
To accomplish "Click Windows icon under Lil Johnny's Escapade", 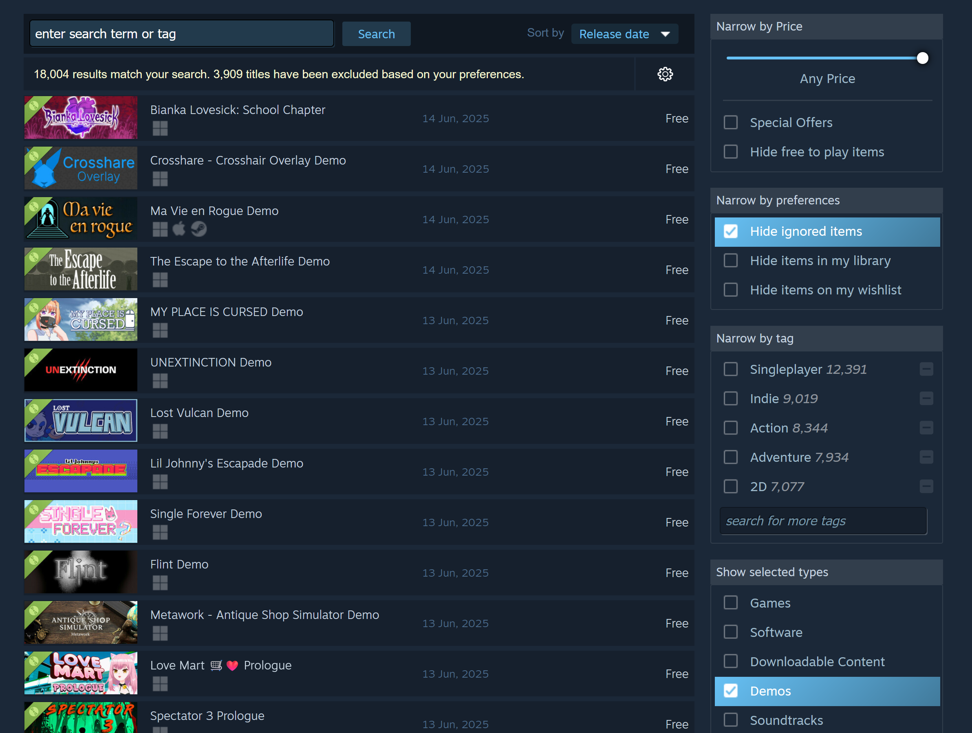I will pyautogui.click(x=160, y=482).
